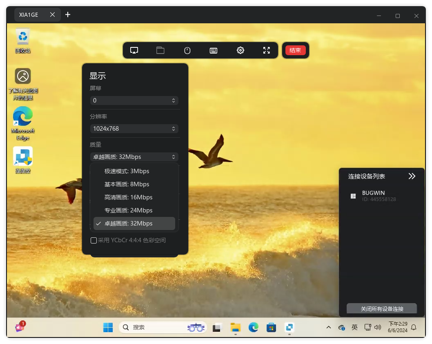The height and width of the screenshot is (344, 432).
Task: Open the Windows Start button
Action: click(x=108, y=328)
